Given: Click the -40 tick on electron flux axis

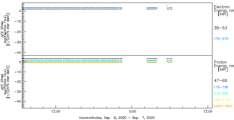Looking at the screenshot, I should coord(18,53).
